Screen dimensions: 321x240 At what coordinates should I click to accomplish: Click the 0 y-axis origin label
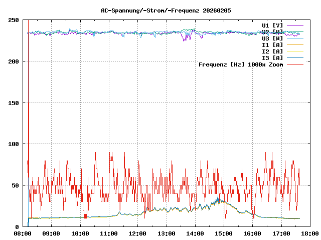click(18, 227)
